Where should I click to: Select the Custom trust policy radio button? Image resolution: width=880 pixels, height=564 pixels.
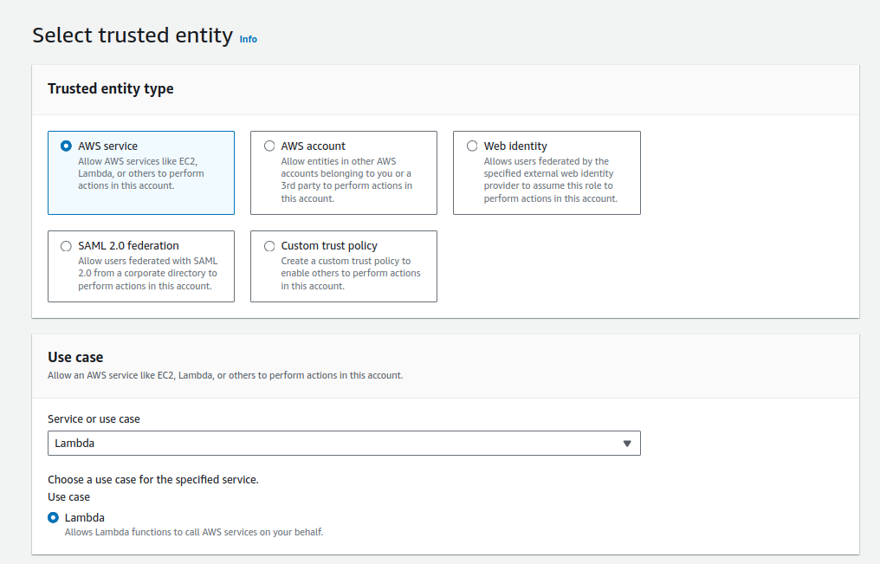(269, 246)
